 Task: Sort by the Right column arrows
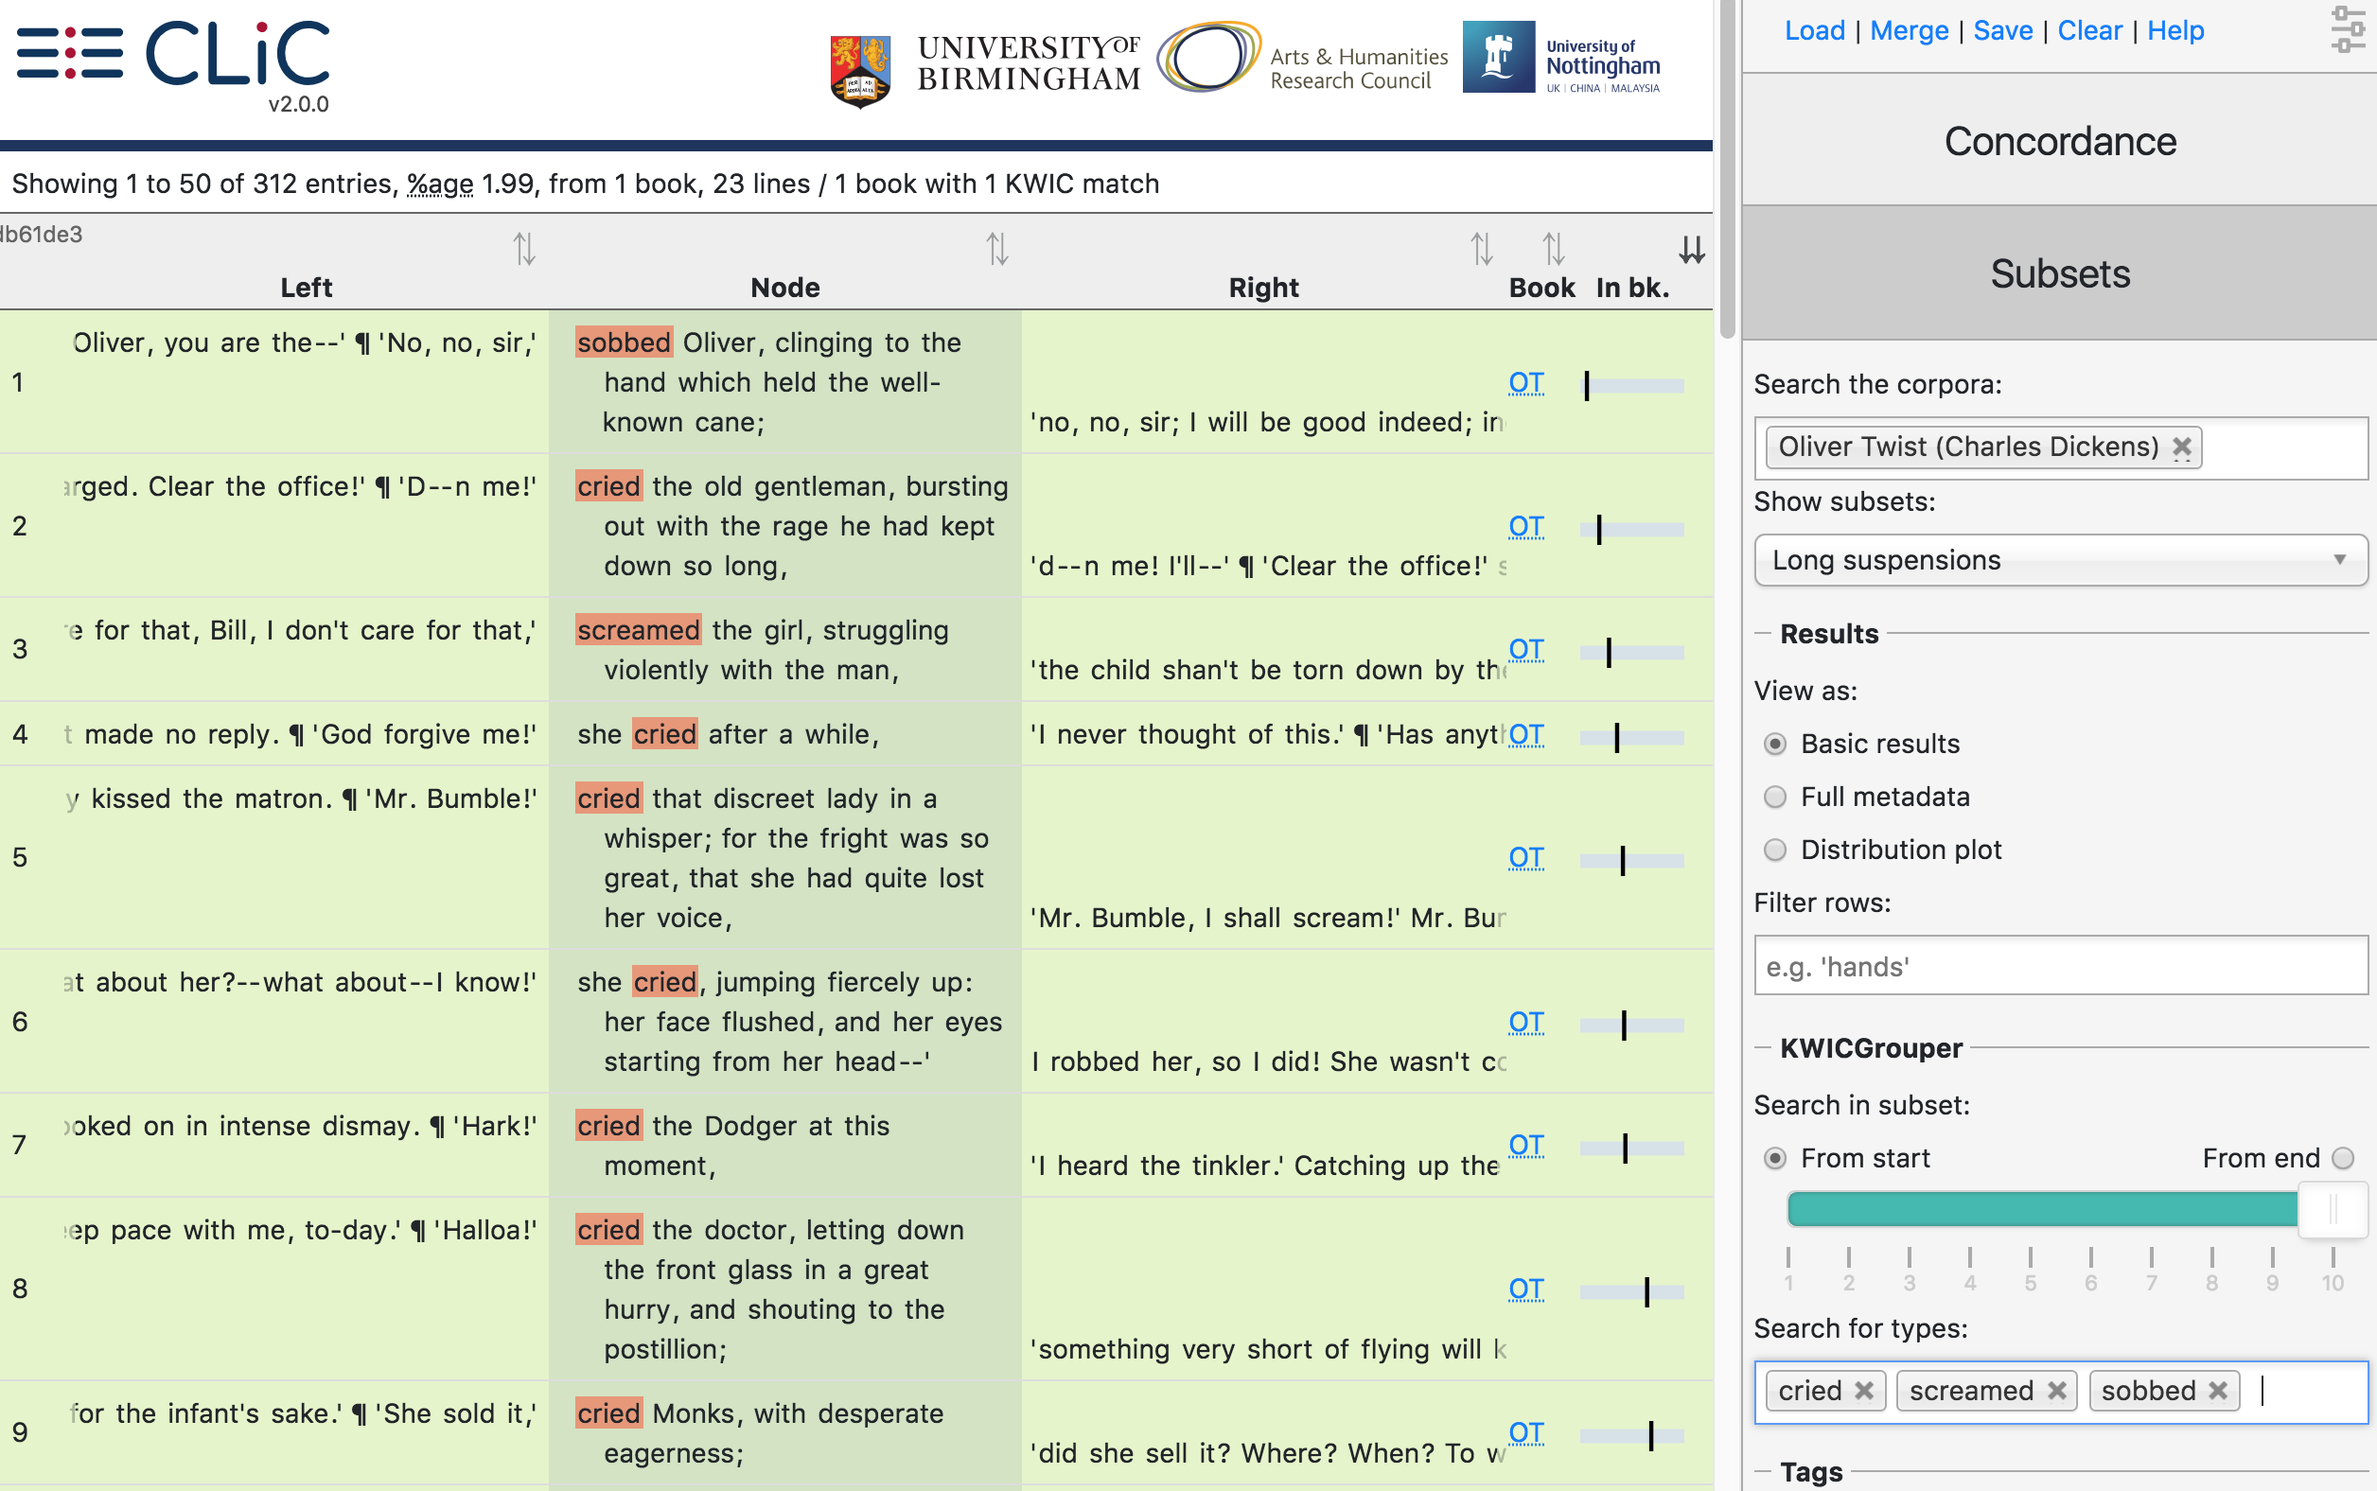[1482, 249]
